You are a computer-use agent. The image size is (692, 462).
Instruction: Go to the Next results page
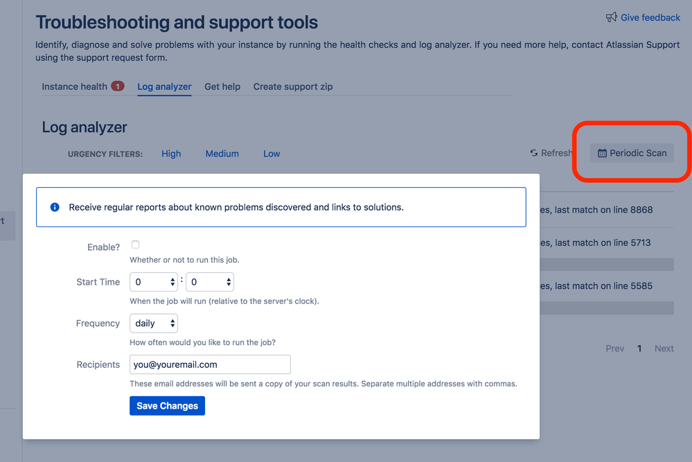point(664,348)
